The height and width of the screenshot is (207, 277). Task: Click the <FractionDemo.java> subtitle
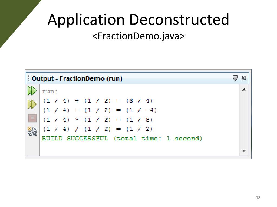pyautogui.click(x=138, y=36)
